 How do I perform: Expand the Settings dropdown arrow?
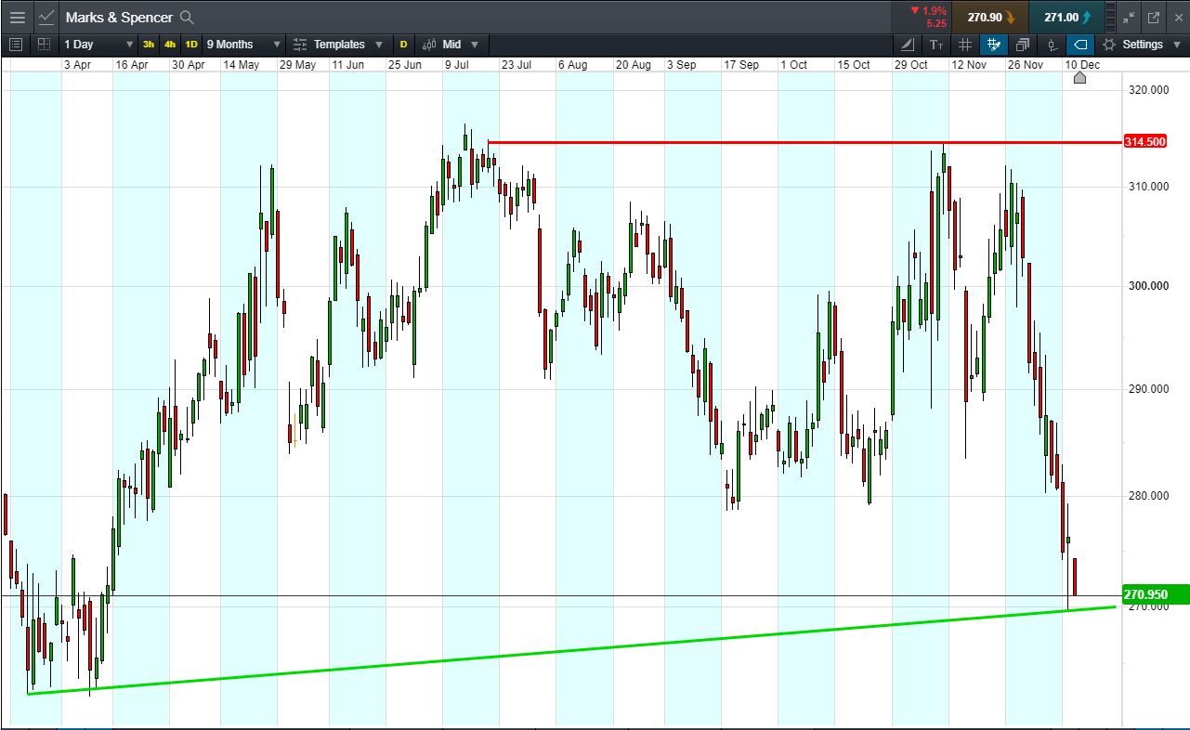click(1178, 45)
